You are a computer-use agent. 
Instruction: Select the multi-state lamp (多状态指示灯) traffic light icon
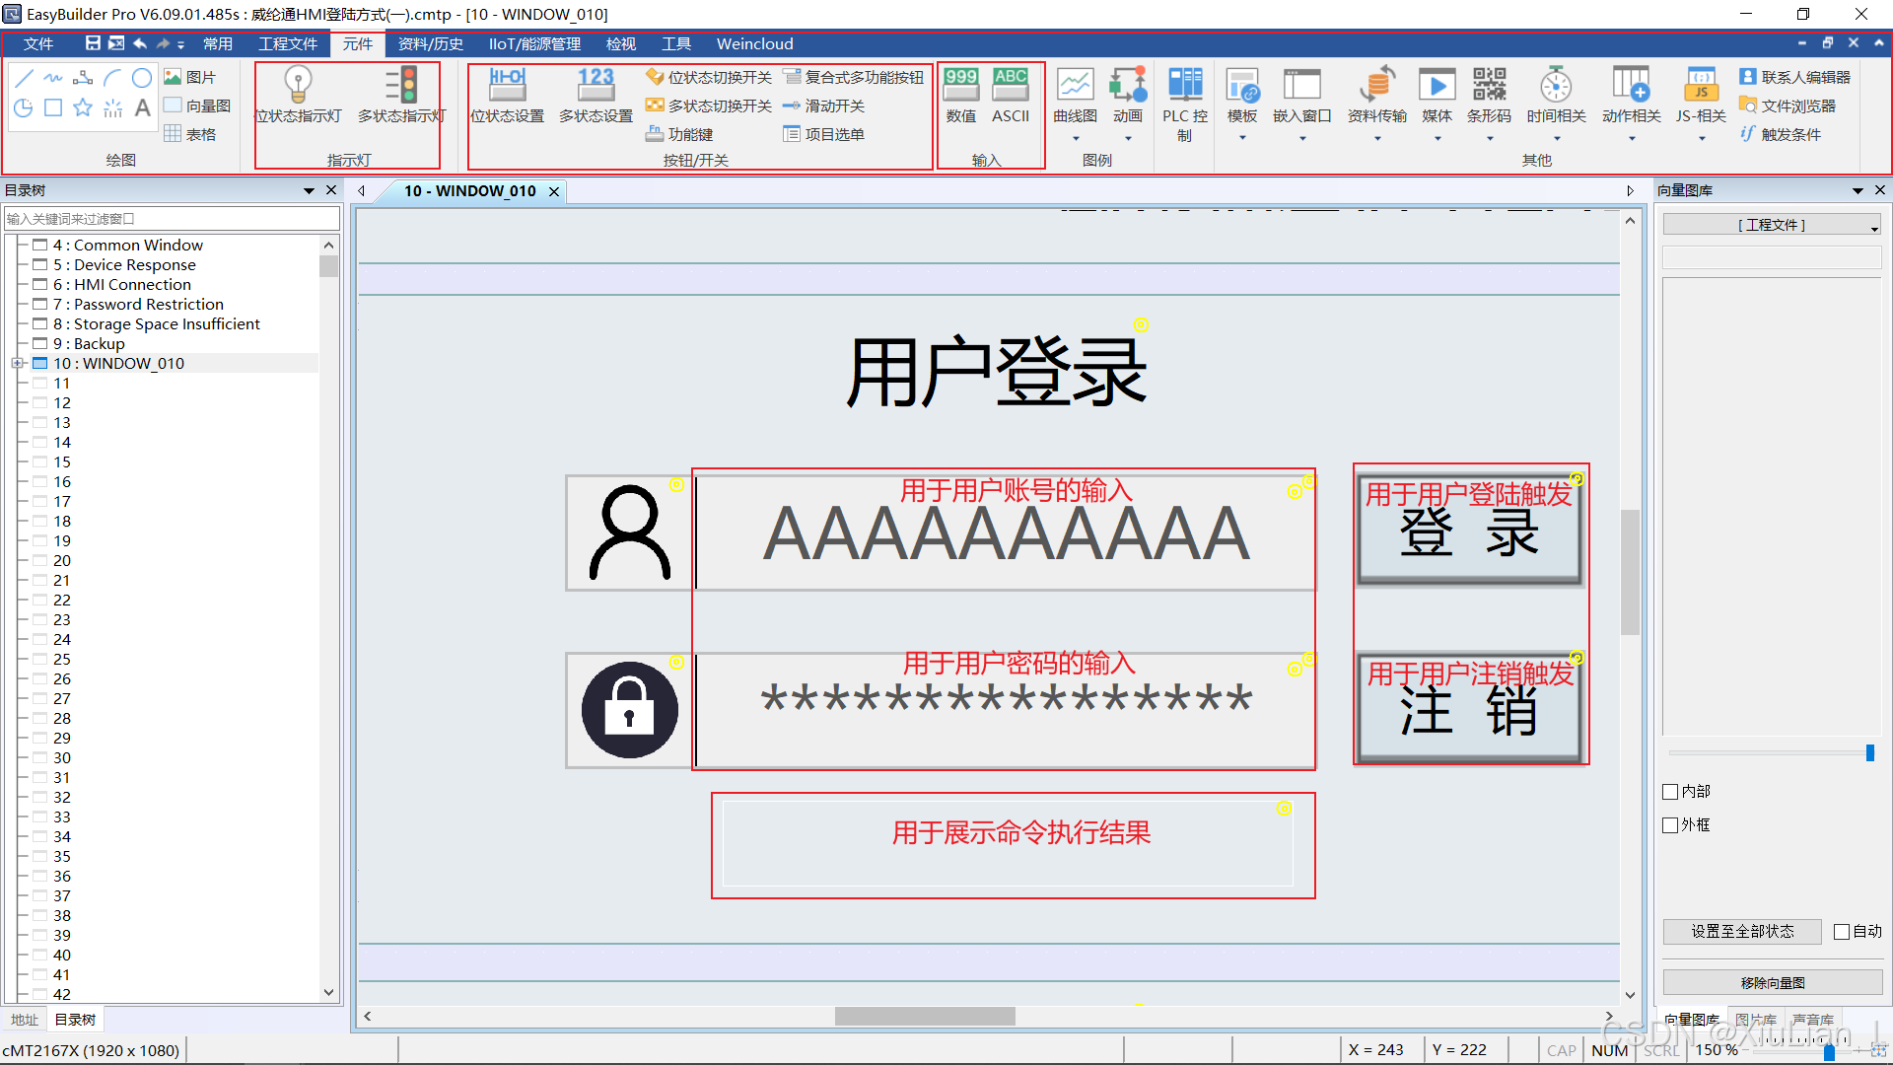(x=401, y=86)
